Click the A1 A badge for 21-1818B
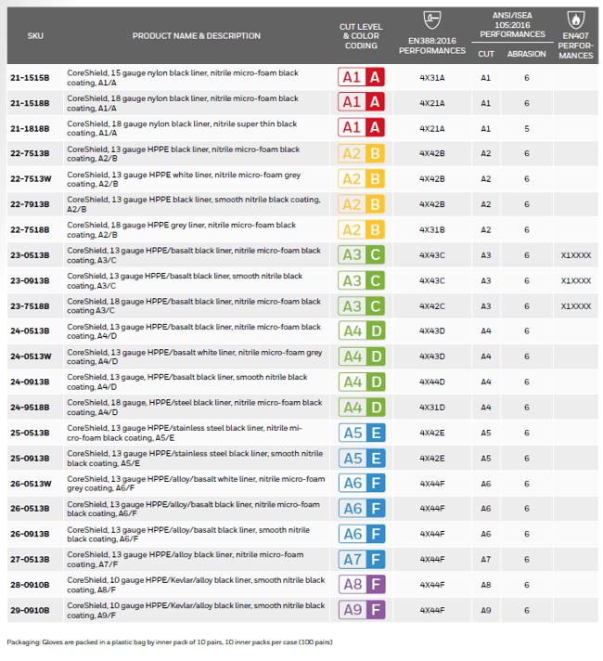 361,127
